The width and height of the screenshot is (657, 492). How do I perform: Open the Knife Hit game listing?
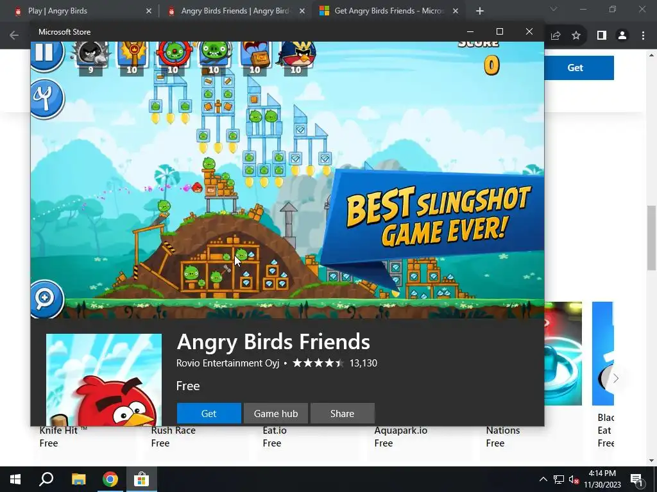(64, 430)
